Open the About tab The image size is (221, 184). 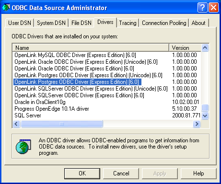tap(198, 23)
